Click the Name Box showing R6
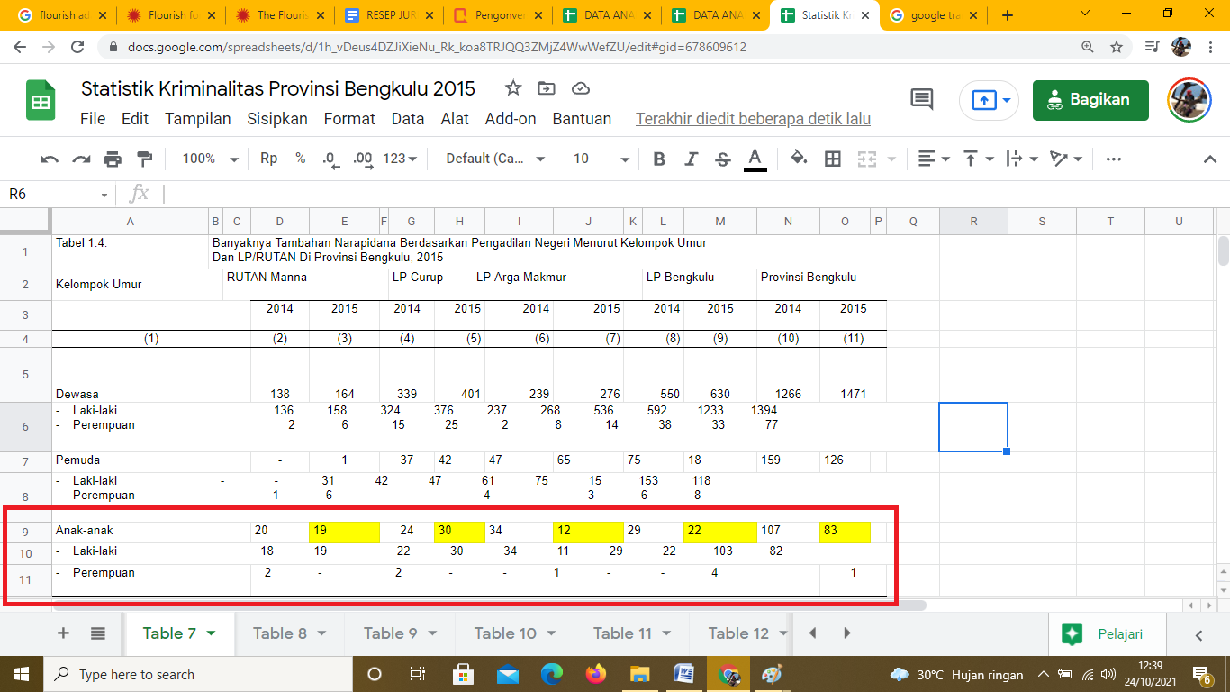Image resolution: width=1230 pixels, height=692 pixels. (x=54, y=194)
